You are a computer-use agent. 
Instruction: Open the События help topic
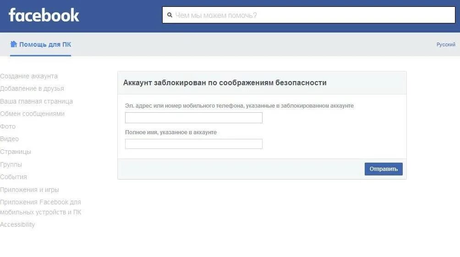pos(13,177)
